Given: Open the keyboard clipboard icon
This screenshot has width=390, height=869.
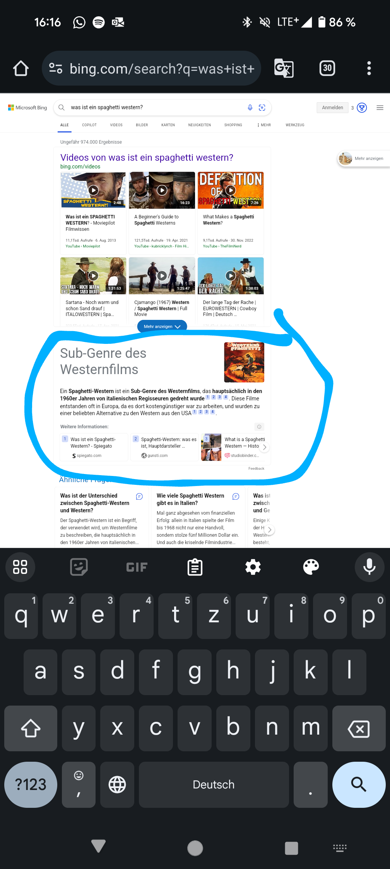Looking at the screenshot, I should coord(195,567).
